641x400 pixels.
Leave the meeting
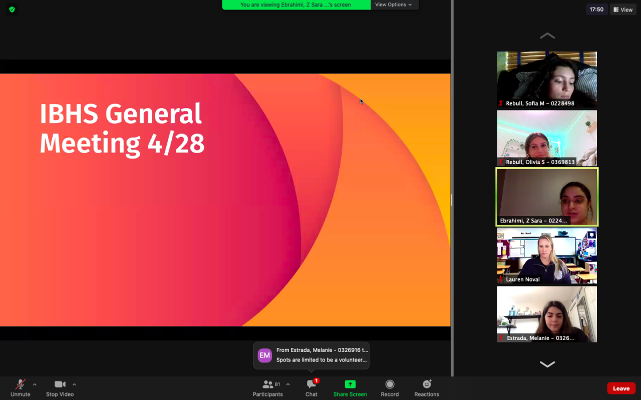tap(621, 388)
